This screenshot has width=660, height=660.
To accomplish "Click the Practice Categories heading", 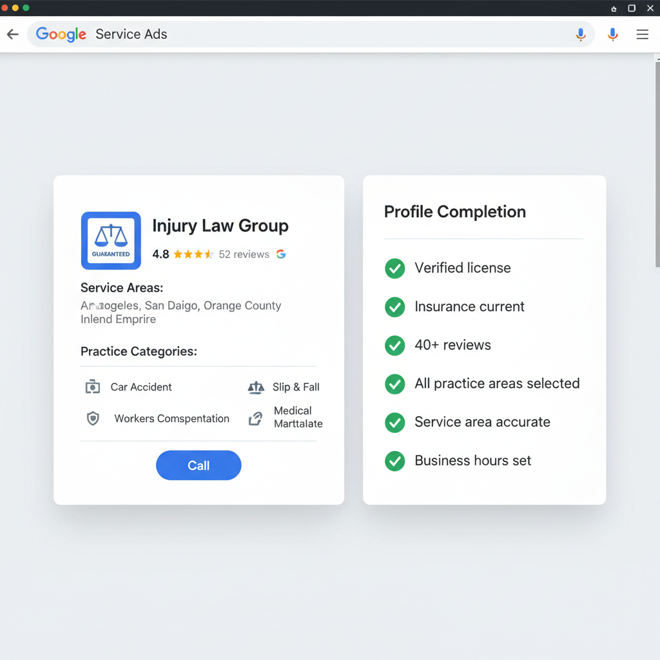I will point(139,351).
